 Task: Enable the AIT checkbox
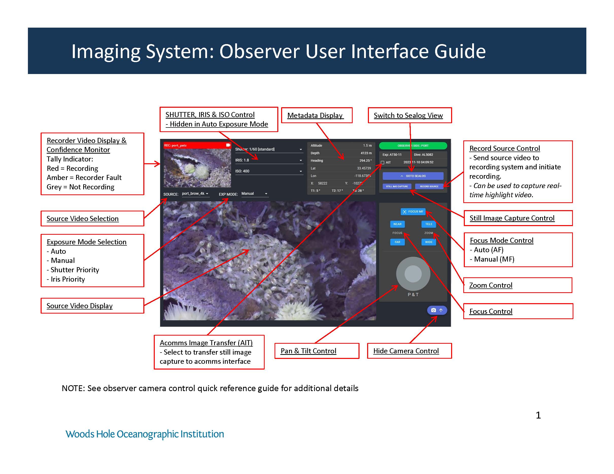coord(382,162)
